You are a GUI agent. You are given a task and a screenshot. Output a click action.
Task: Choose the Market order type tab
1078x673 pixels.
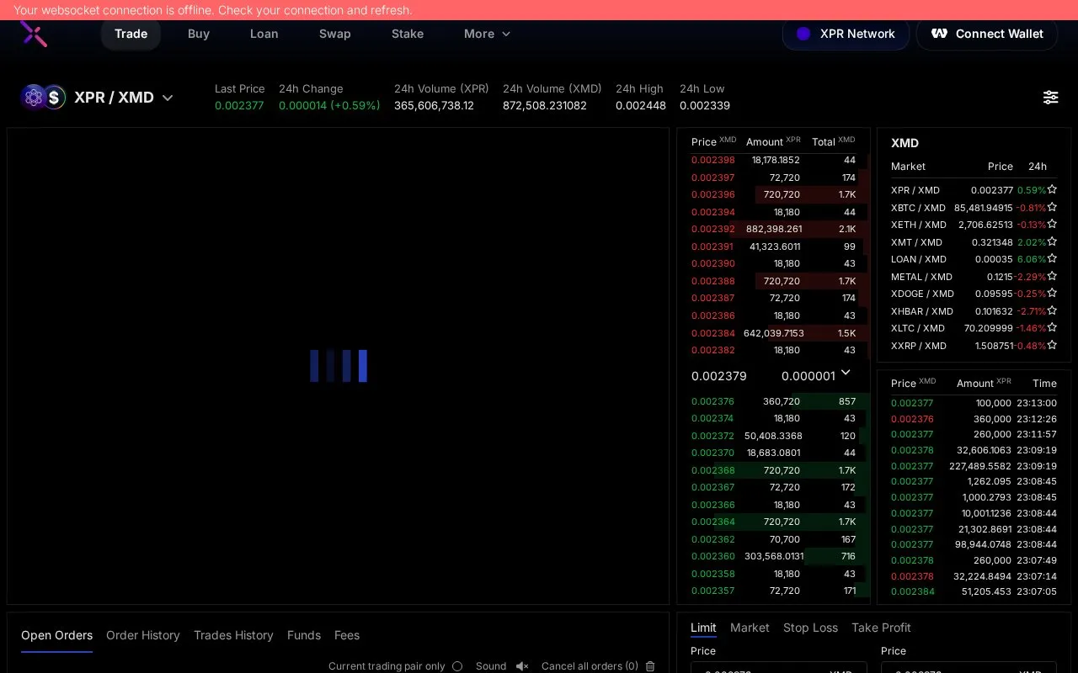tap(750, 628)
